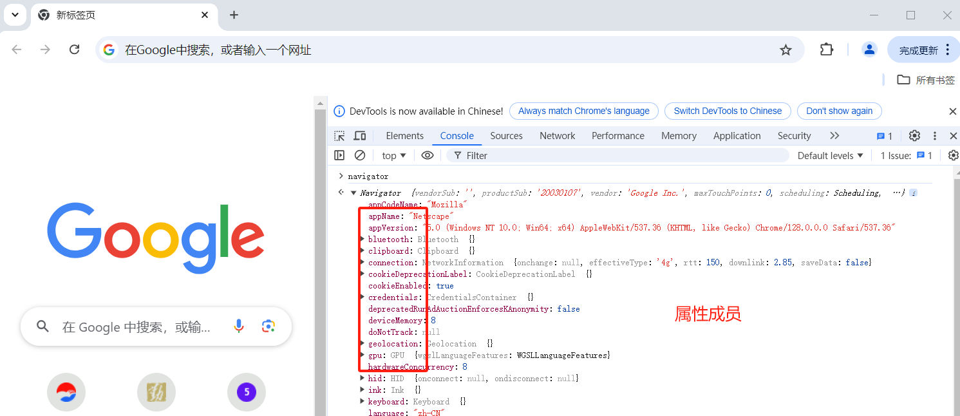Toggle the device toolbar icon

[360, 136]
